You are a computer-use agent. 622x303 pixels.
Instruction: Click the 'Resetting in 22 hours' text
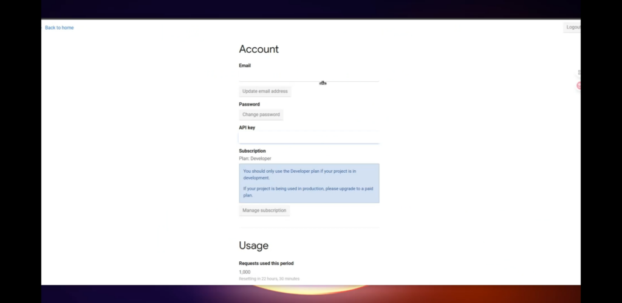point(269,279)
